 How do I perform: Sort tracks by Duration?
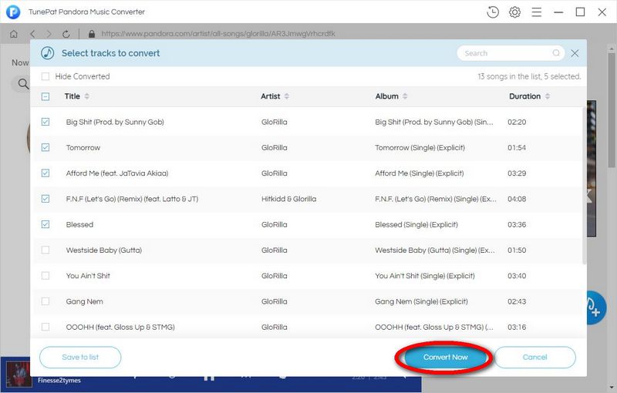coord(547,96)
